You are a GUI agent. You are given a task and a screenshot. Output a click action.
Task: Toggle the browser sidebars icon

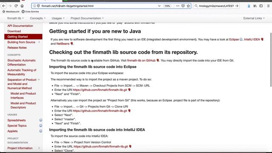(261, 6)
